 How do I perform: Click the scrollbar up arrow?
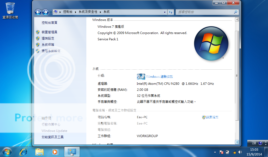tap(237, 19)
